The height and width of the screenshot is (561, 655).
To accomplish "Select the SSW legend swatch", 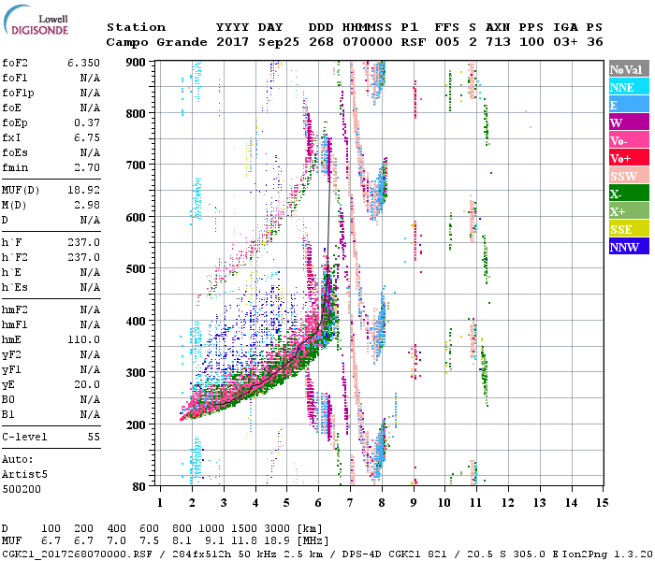I will 629,176.
